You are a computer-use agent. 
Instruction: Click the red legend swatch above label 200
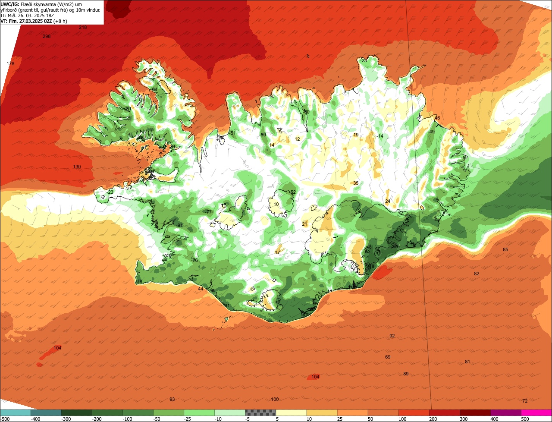coord(444,413)
